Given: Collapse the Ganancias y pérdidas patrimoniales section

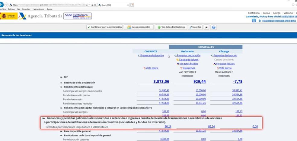Looking at the screenshot, I should (43, 118).
